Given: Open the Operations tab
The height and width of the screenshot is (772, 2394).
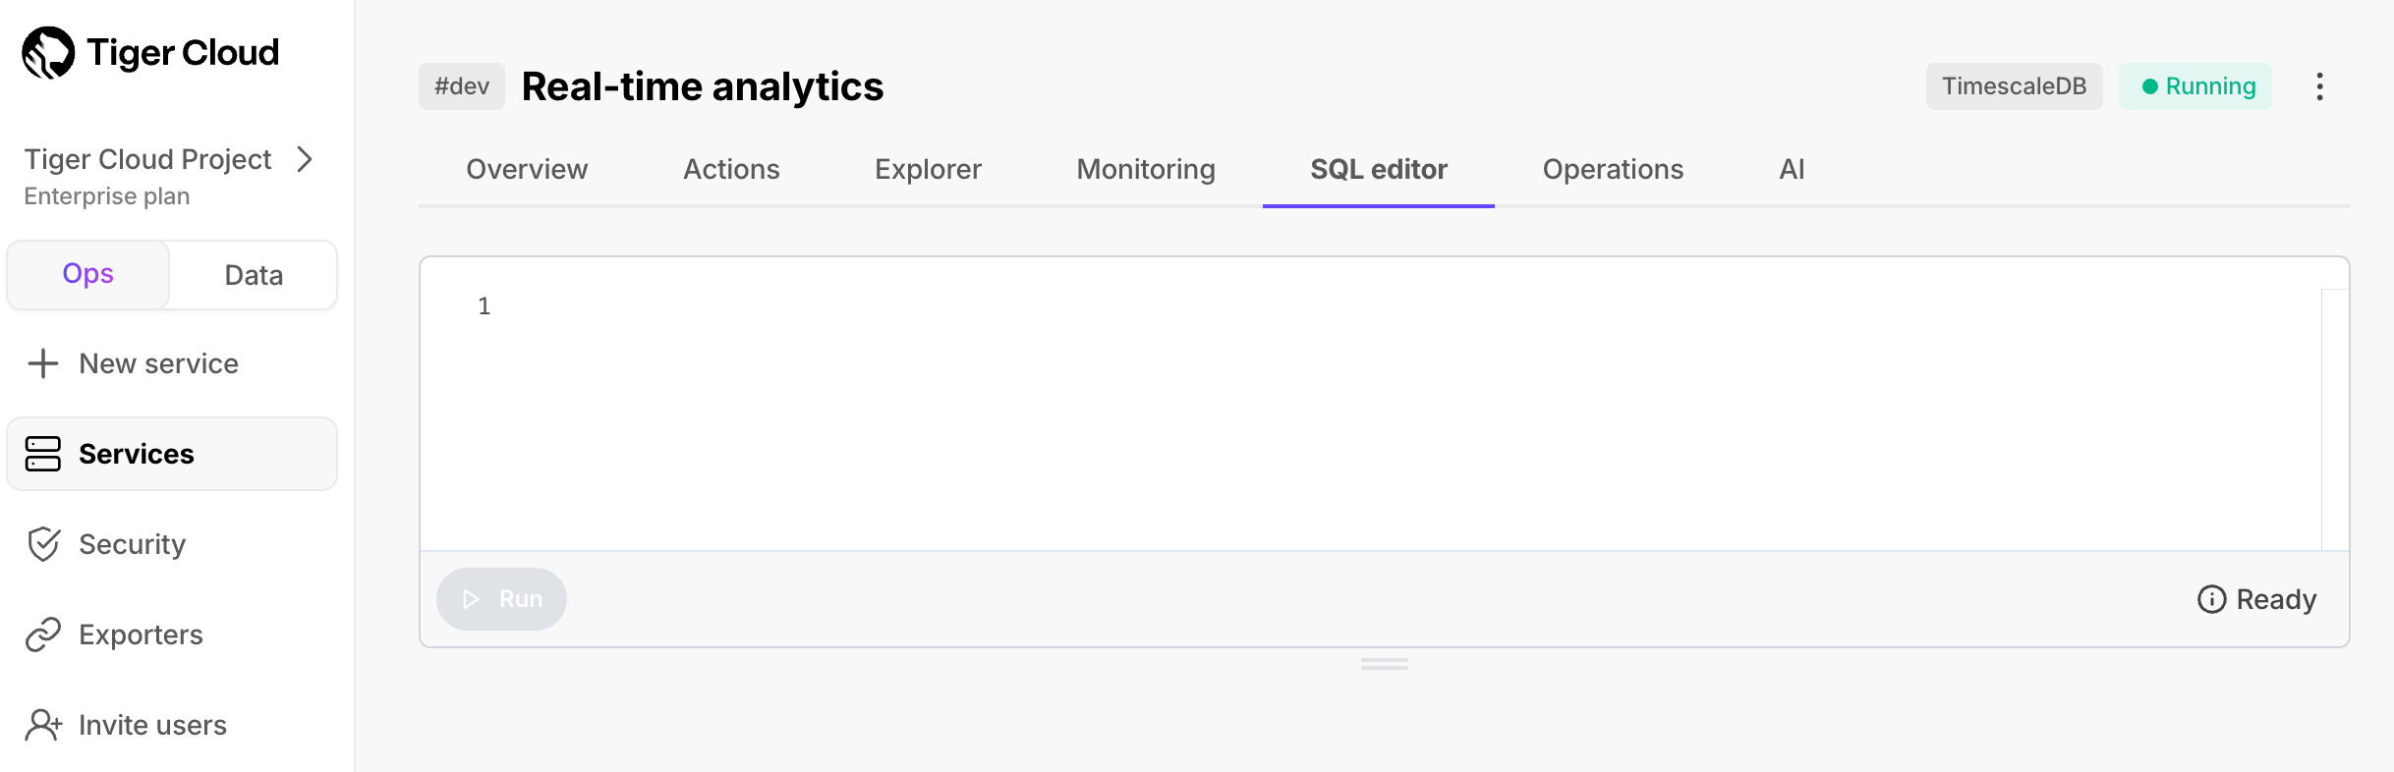Looking at the screenshot, I should [x=1613, y=169].
